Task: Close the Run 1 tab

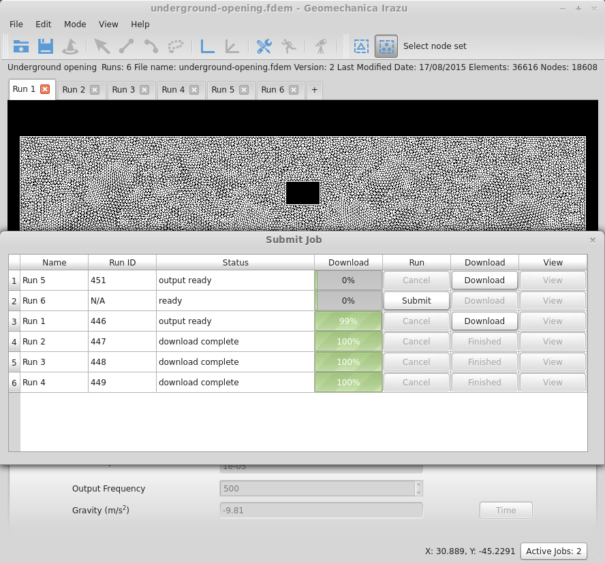Action: [x=45, y=89]
